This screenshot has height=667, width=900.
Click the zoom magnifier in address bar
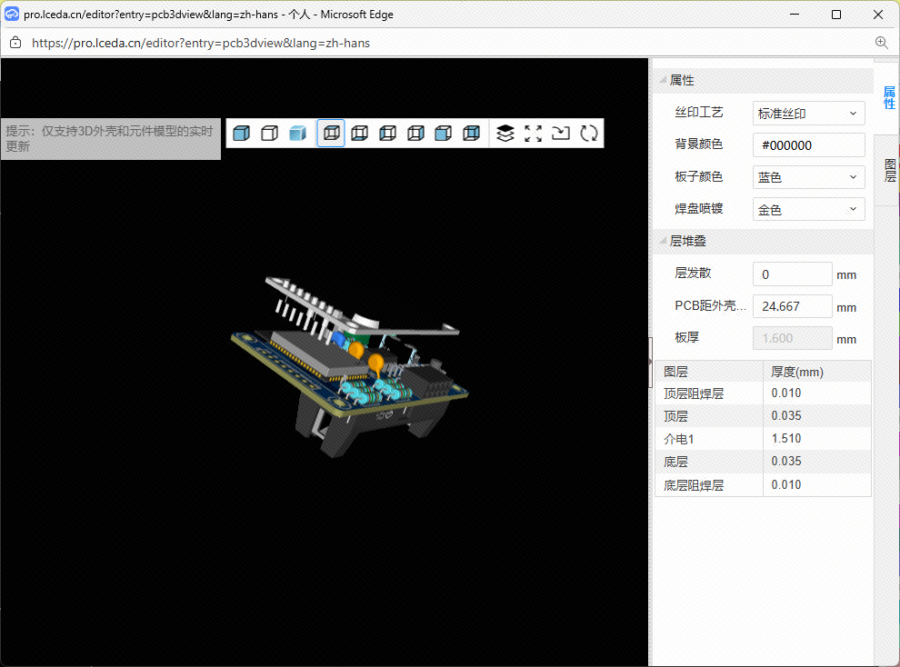pos(881,43)
